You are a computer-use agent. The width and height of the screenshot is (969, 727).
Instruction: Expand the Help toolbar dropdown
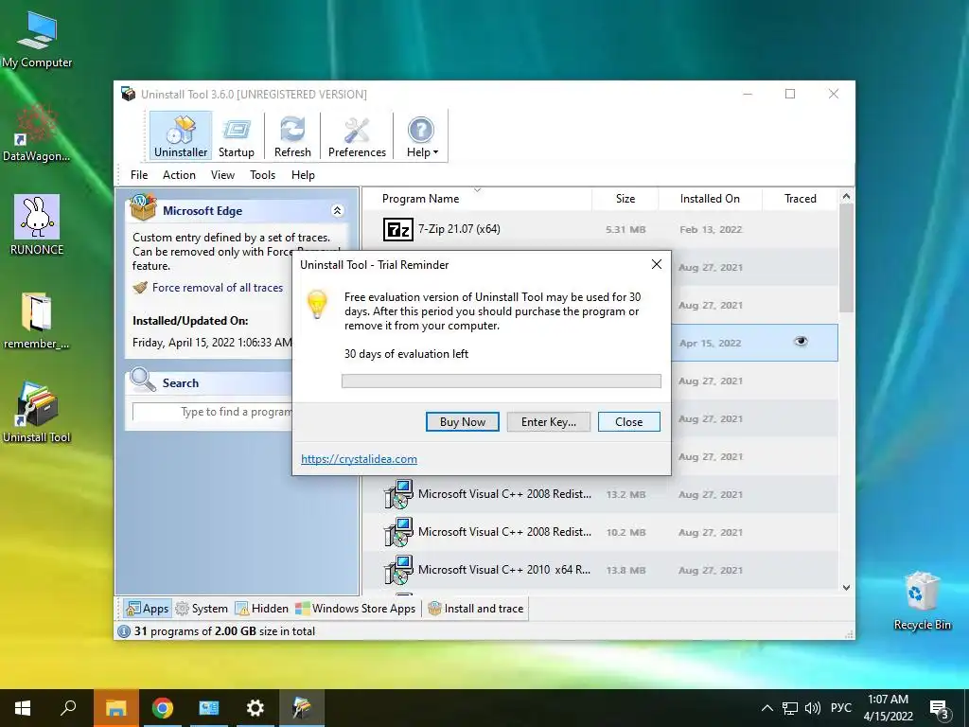tap(422, 136)
